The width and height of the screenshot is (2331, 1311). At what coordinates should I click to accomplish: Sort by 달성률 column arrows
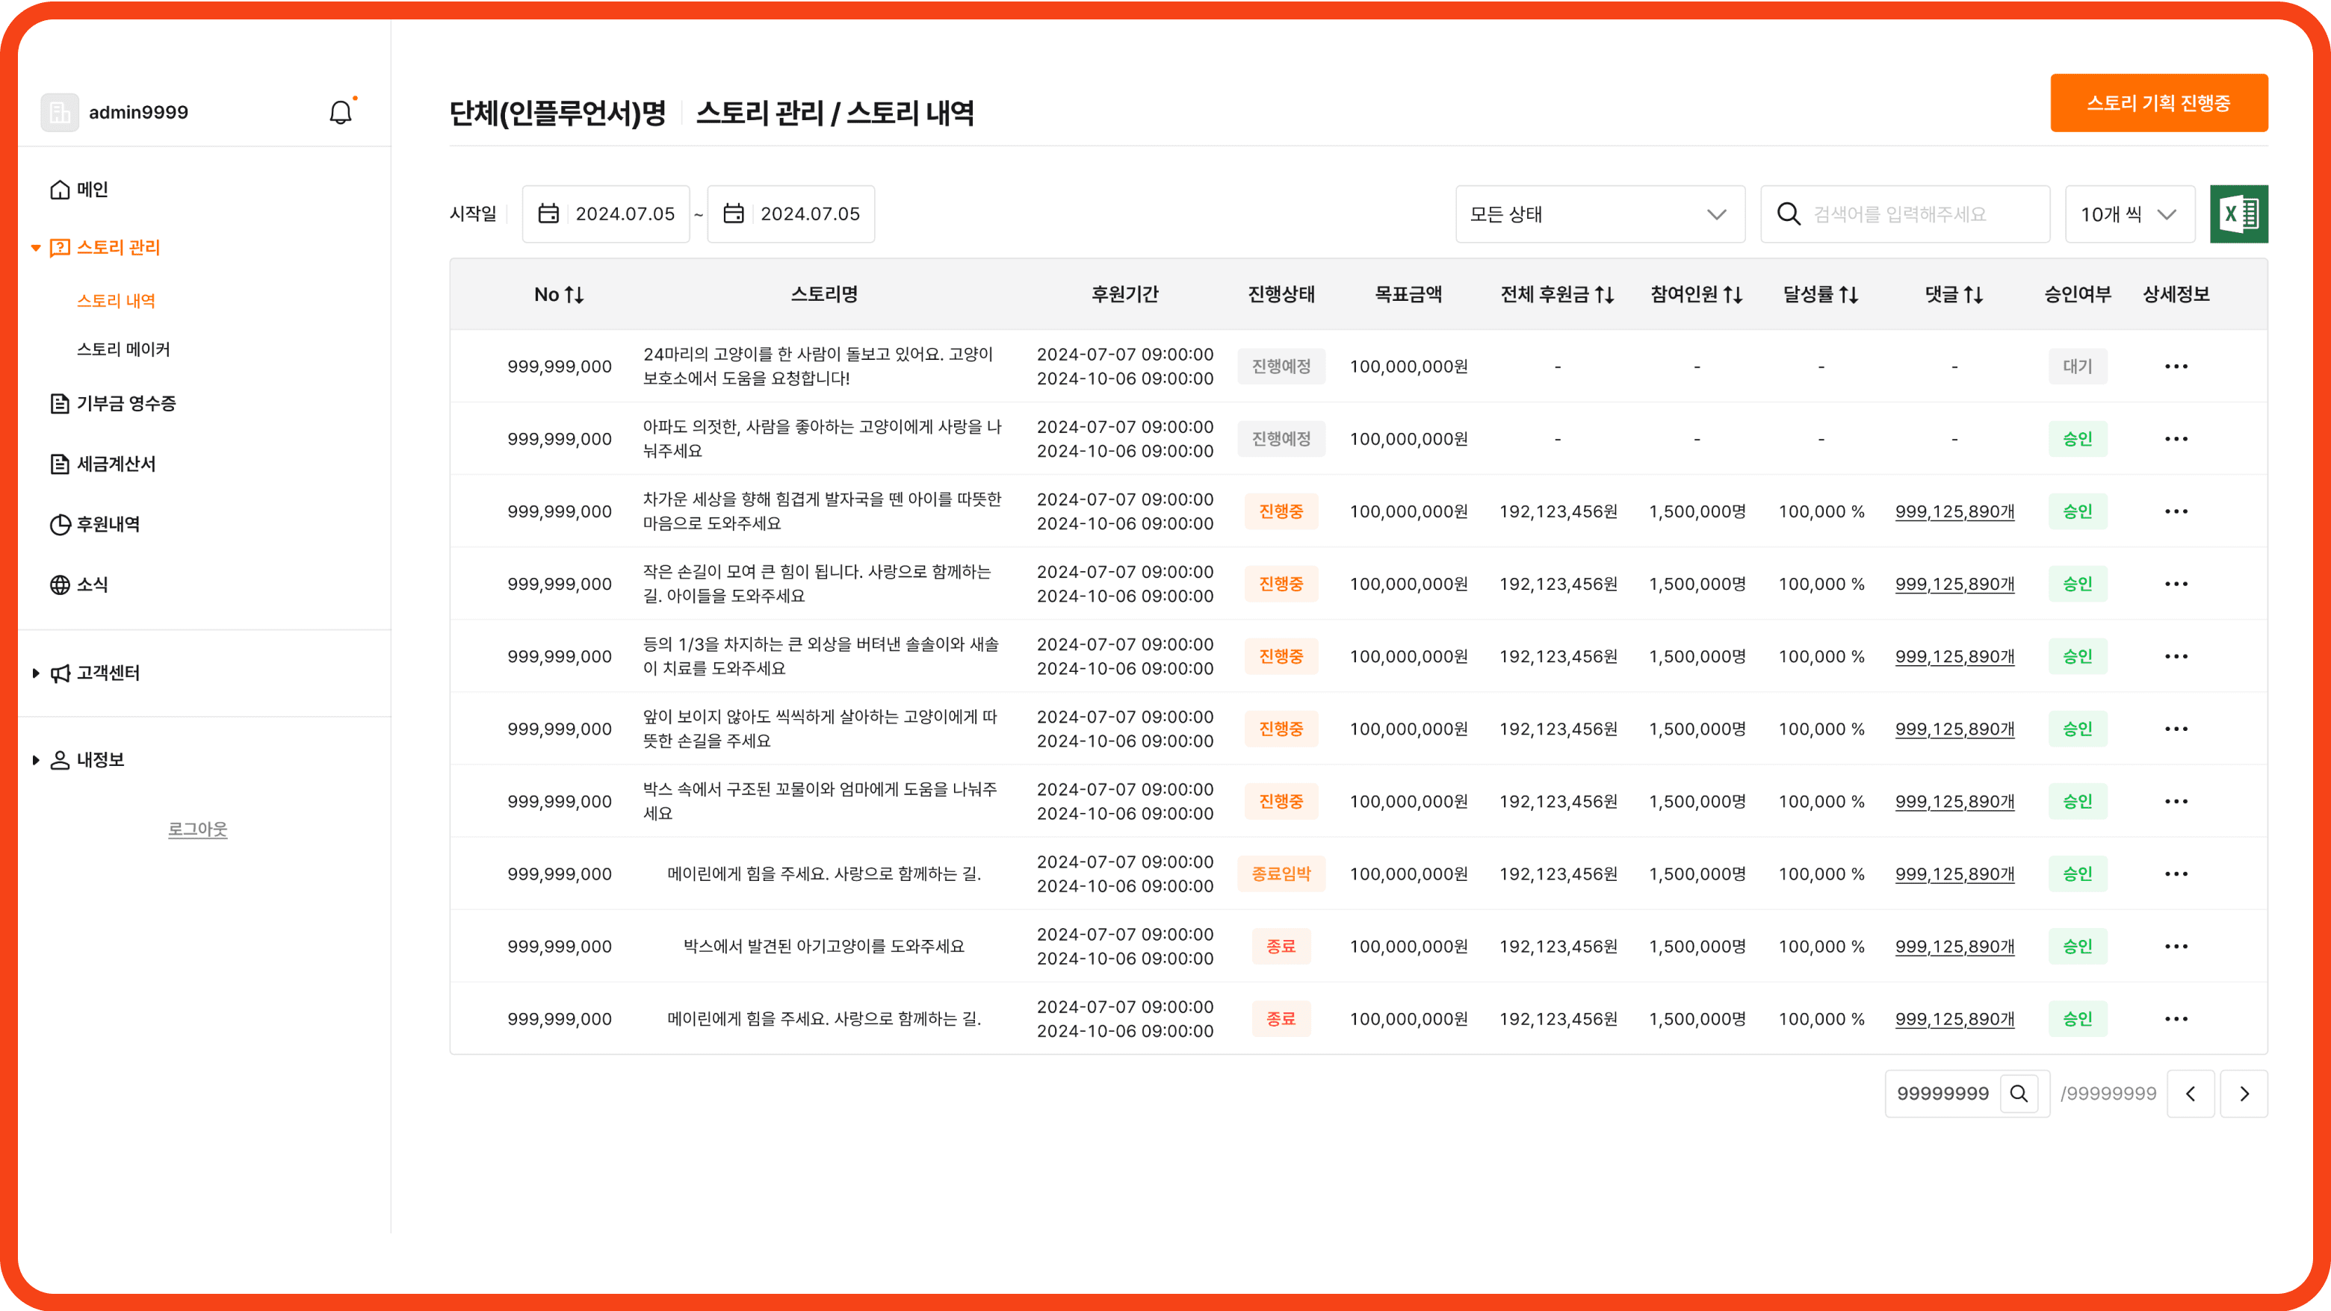1848,295
